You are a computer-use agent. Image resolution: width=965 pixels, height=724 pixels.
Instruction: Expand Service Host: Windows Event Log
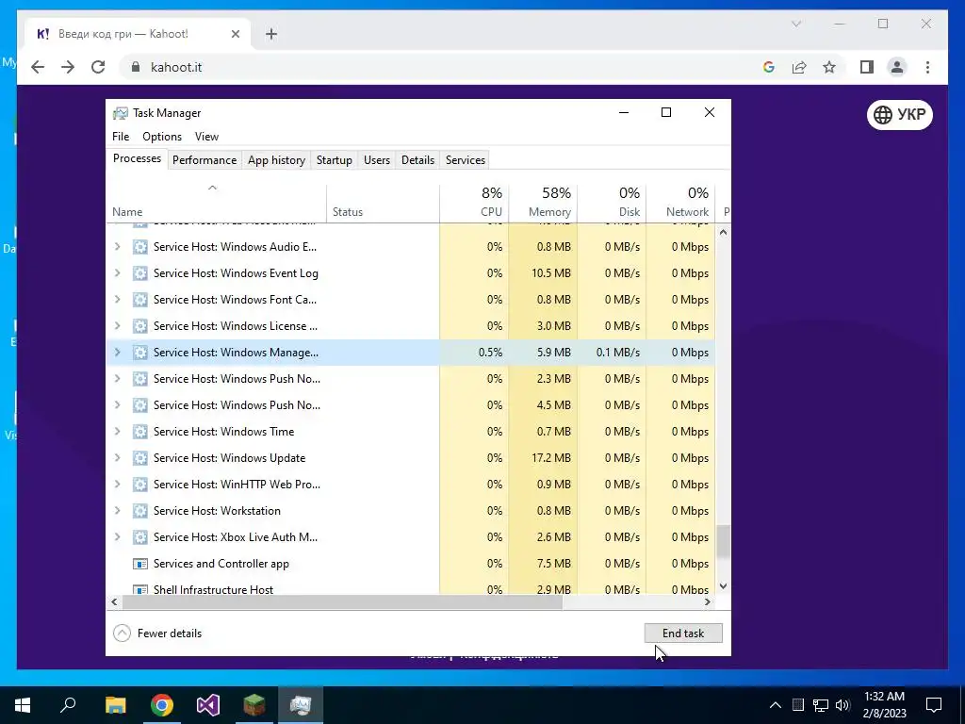pos(117,273)
